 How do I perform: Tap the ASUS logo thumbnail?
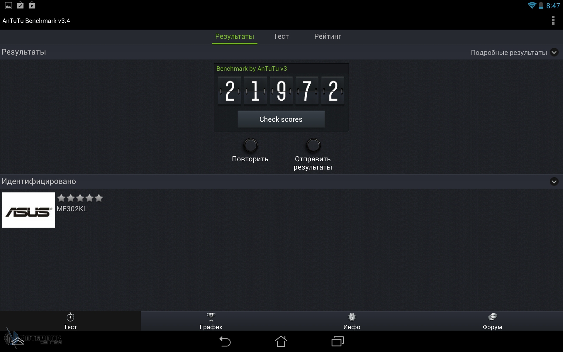pos(29,210)
